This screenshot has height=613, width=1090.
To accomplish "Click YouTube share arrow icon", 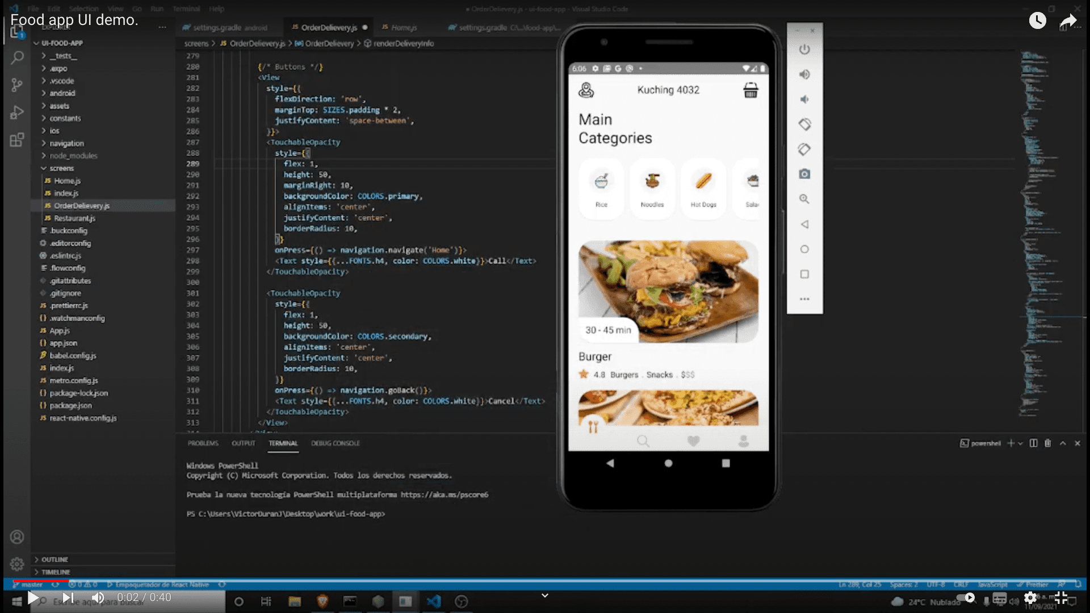I will (1068, 22).
